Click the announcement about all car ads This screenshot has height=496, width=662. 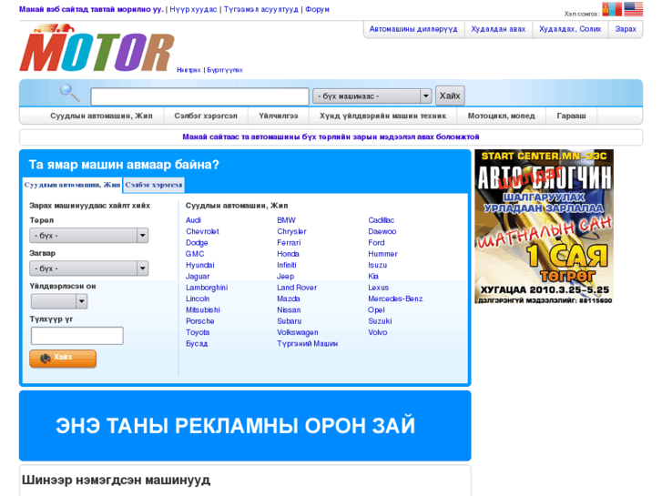pos(331,137)
